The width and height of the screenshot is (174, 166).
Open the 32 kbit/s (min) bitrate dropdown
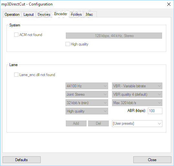pyautogui.click(x=87, y=103)
